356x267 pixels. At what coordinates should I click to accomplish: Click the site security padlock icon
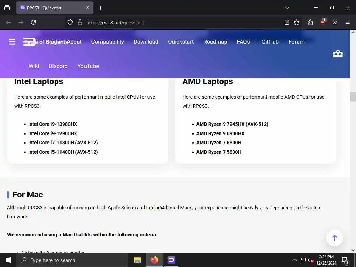80,22
